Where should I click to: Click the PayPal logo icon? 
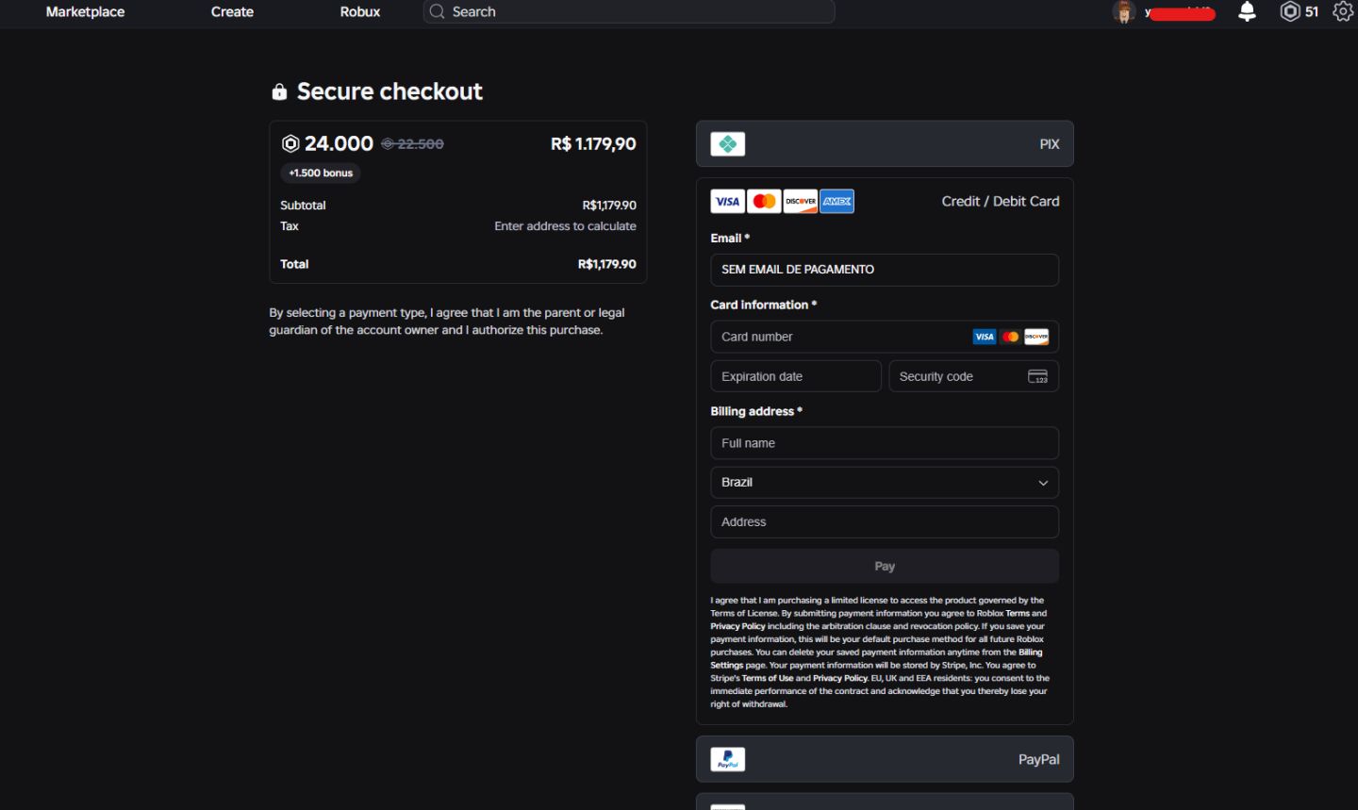[x=728, y=760]
